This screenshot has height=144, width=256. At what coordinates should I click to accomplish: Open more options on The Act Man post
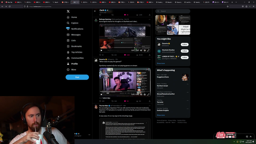point(149,106)
